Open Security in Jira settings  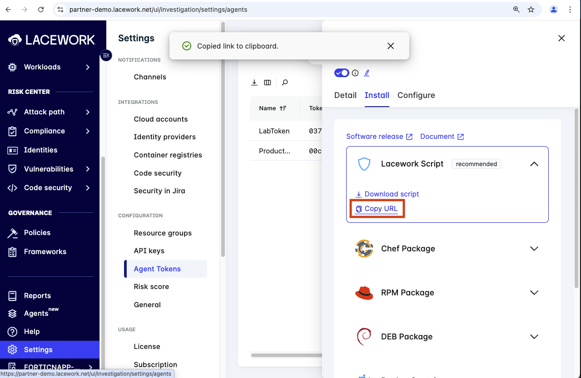[159, 191]
